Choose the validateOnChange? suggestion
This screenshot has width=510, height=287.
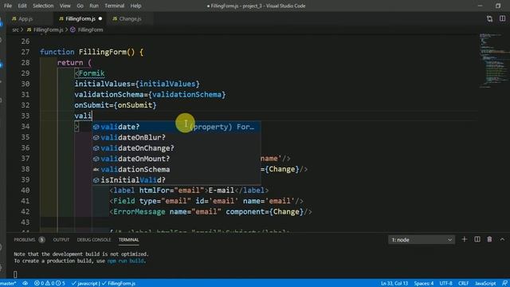coord(176,148)
